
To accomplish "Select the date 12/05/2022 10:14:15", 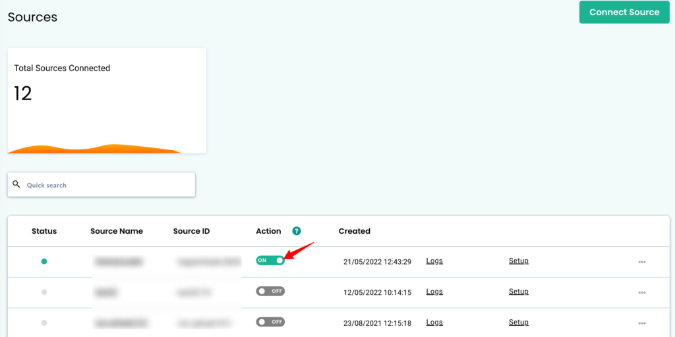I will click(x=378, y=293).
